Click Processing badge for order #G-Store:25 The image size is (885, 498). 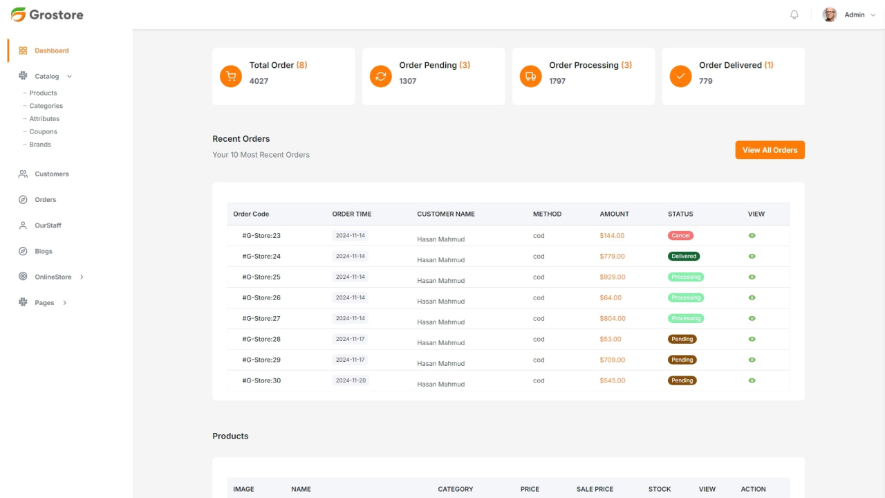[686, 277]
